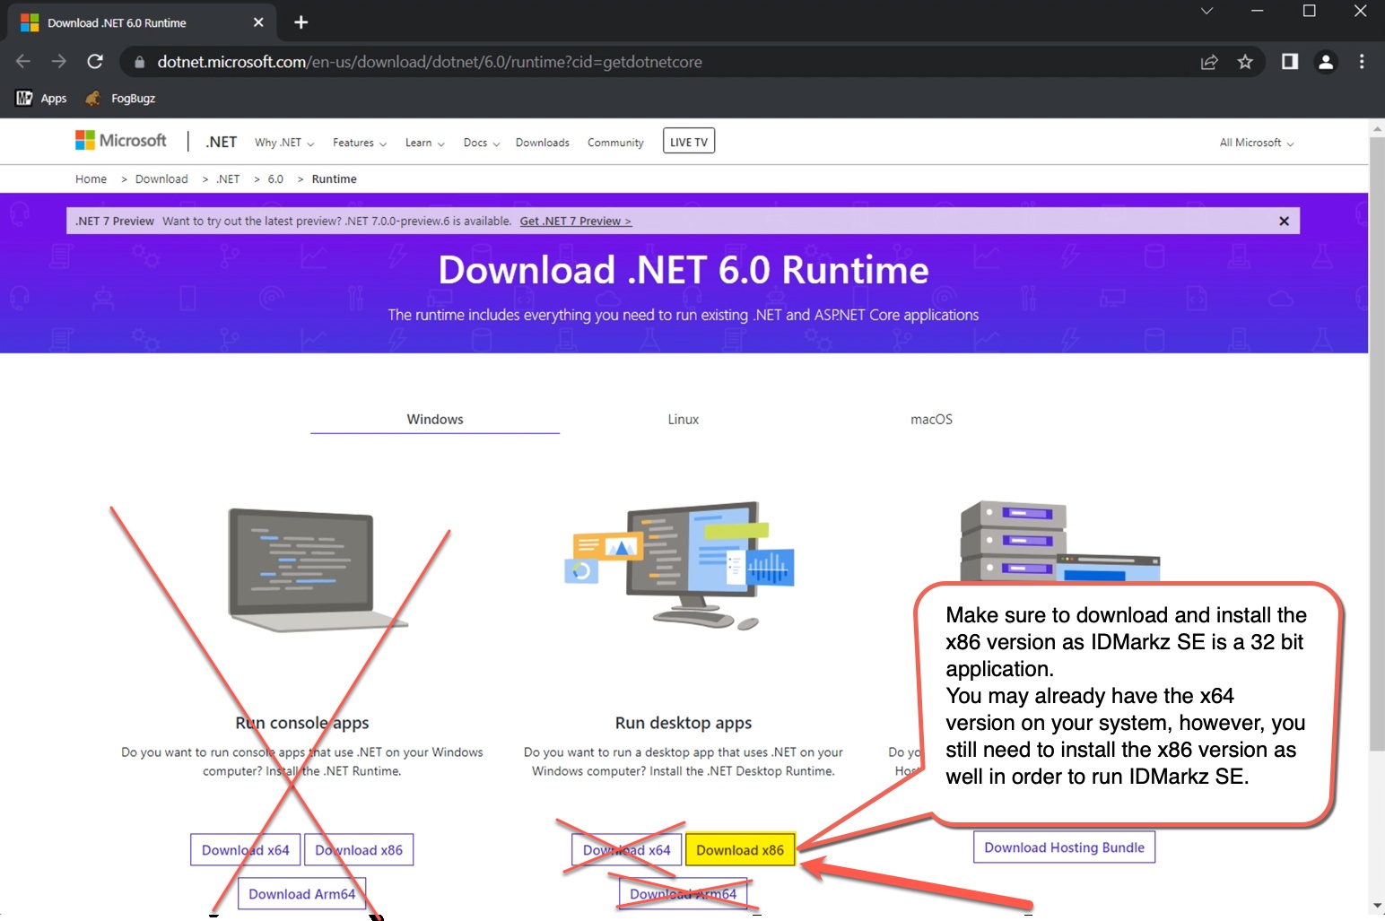Click Download x86 under console apps

coord(359,850)
